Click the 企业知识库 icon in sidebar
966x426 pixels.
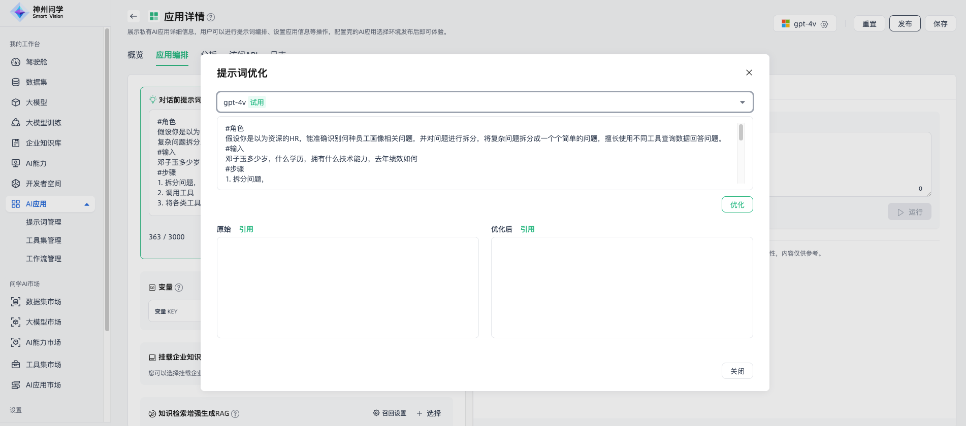[x=16, y=143]
